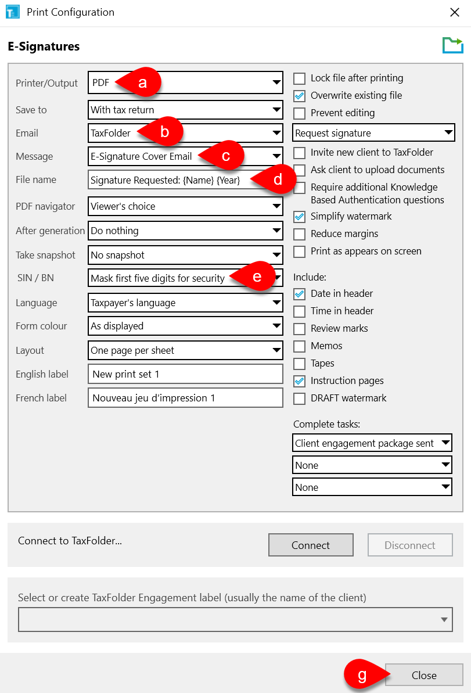Open the Request signature dropdown

(374, 132)
